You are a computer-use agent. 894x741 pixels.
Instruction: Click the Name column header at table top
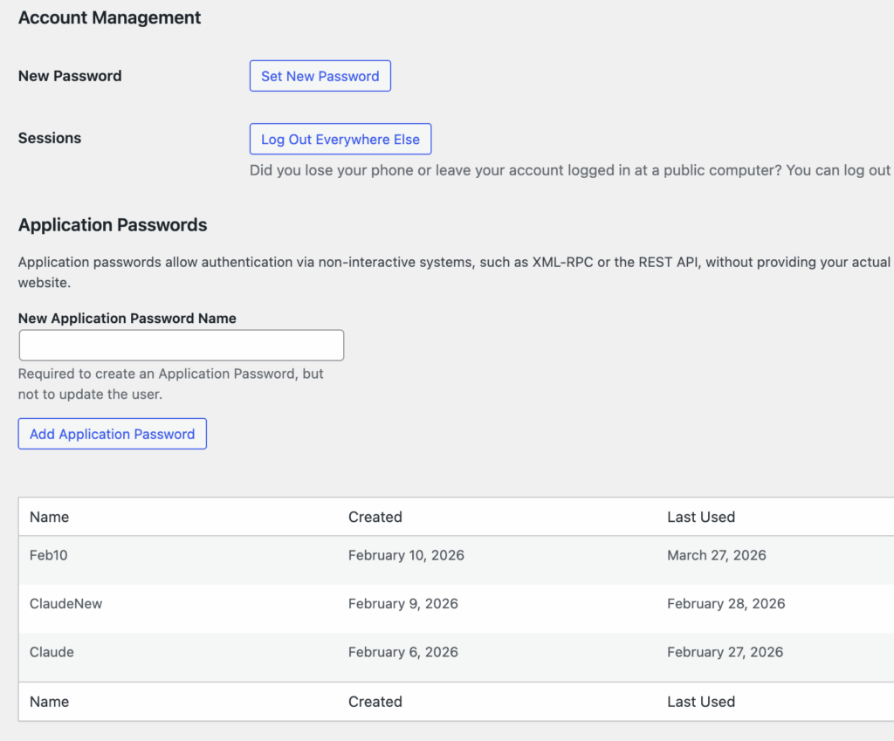[x=49, y=517]
